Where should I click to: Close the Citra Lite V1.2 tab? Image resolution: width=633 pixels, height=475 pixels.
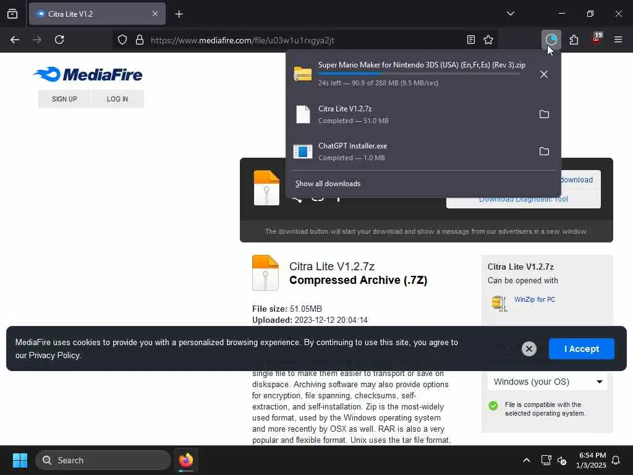(155, 14)
